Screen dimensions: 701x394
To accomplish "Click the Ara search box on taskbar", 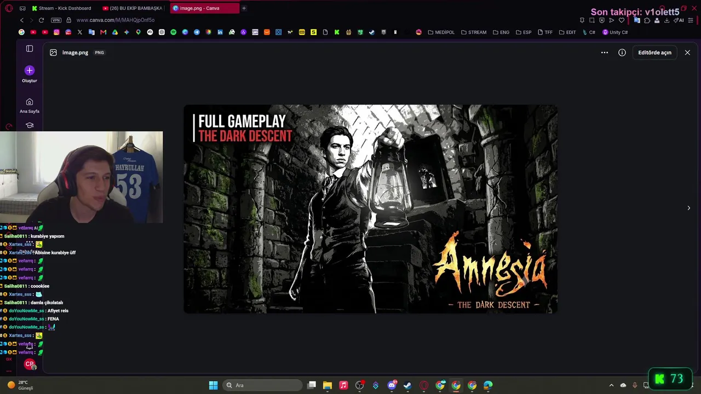I will click(x=263, y=385).
